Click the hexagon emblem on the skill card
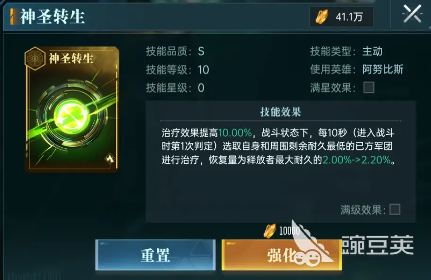The height and width of the screenshot is (280, 431). click(x=35, y=58)
